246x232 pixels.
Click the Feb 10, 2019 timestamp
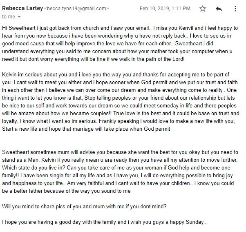pos(165,9)
